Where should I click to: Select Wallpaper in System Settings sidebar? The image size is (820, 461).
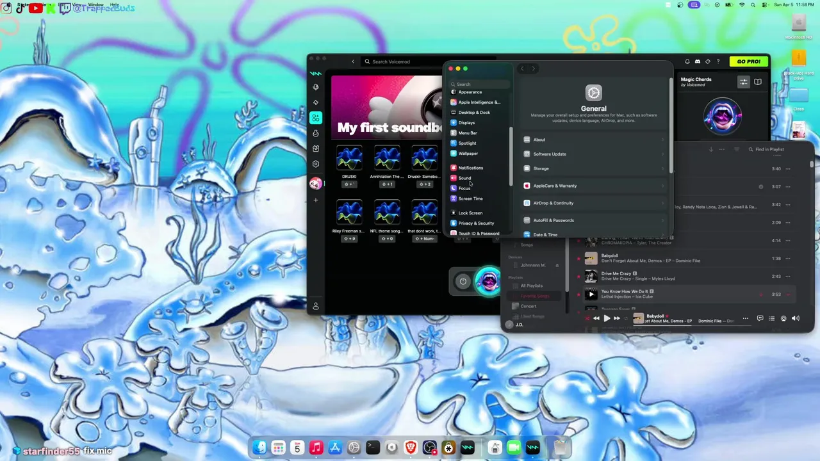[479, 153]
